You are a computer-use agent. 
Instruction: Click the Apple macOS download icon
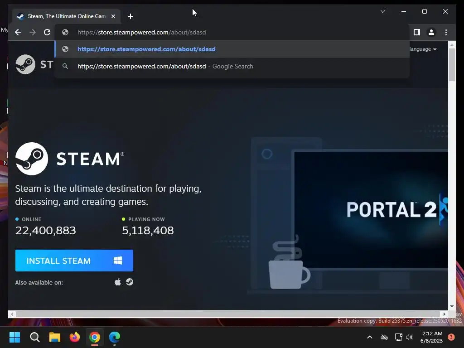coord(118,282)
